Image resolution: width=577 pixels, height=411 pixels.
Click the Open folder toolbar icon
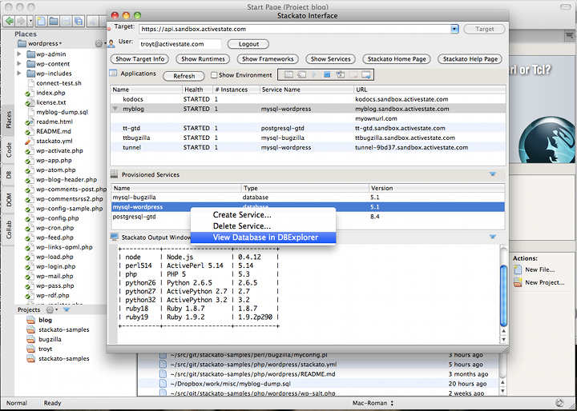54,21
